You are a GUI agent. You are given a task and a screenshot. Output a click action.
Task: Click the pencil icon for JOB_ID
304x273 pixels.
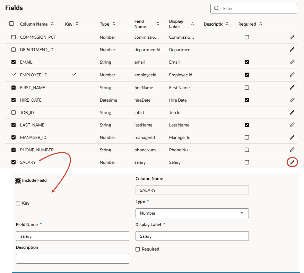[292, 112]
